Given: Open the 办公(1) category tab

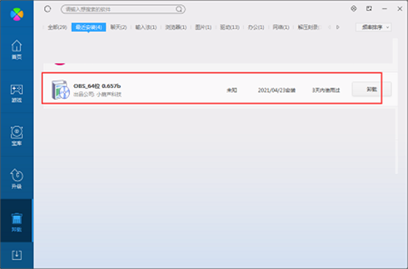Looking at the screenshot, I should (x=256, y=27).
